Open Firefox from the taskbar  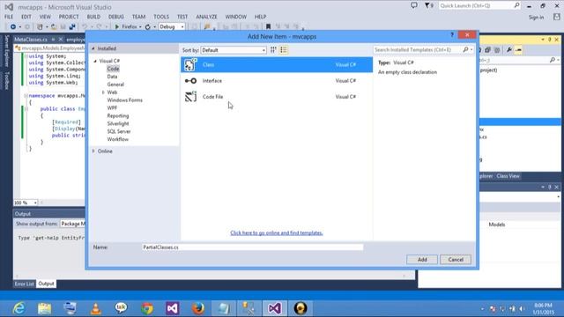tap(197, 308)
